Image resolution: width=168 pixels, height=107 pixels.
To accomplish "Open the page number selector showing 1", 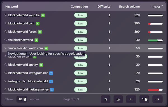I will tap(144, 99).
